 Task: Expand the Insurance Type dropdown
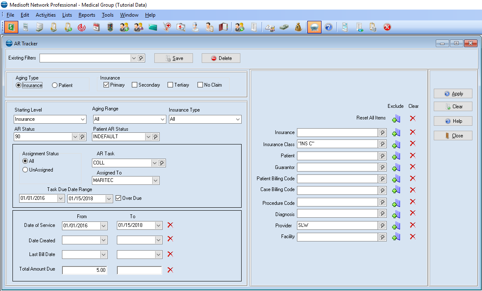pyautogui.click(x=238, y=119)
